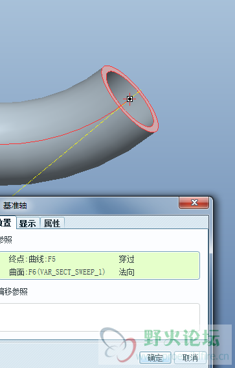Switch to the 显示 tab
Viewport: 235px width, 368px height.
(28, 223)
